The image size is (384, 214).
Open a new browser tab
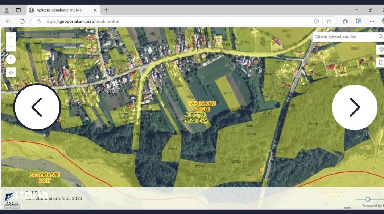coord(107,10)
